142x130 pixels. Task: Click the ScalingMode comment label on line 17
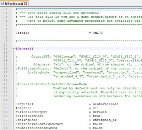pos(39,72)
